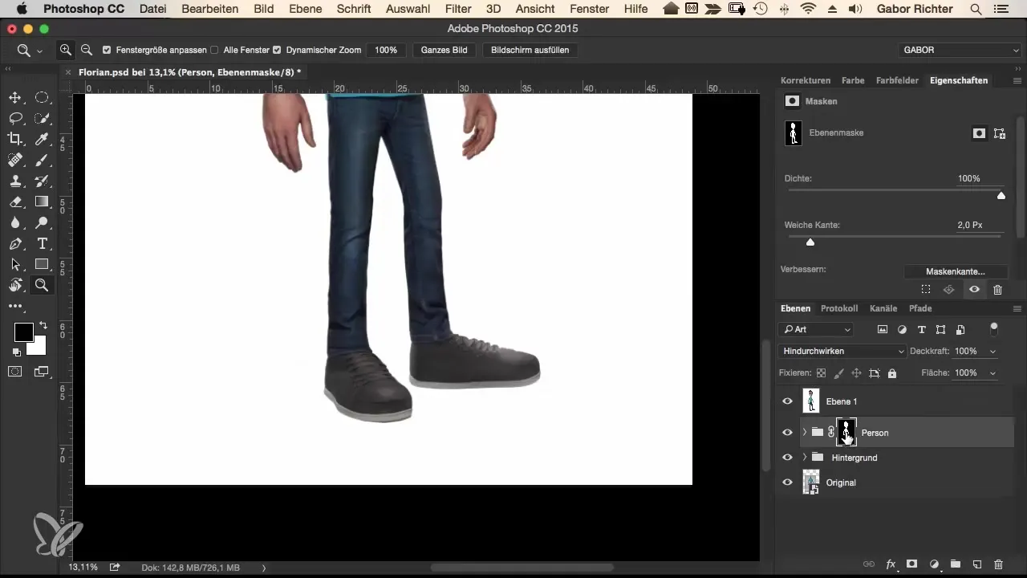Select the Eraser tool
This screenshot has height=578, width=1027.
click(15, 202)
